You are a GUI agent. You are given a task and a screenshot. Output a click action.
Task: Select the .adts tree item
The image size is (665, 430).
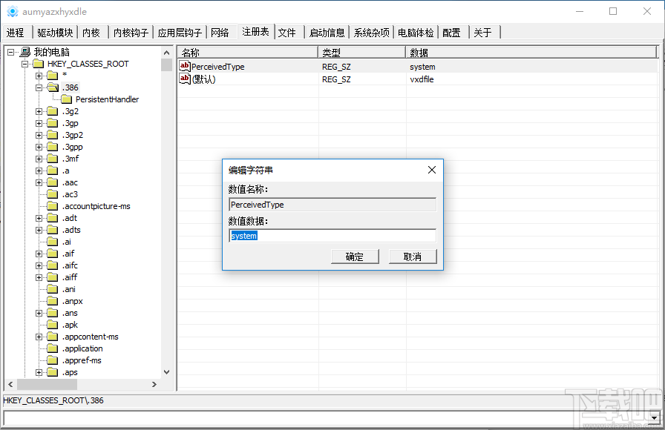(71, 230)
